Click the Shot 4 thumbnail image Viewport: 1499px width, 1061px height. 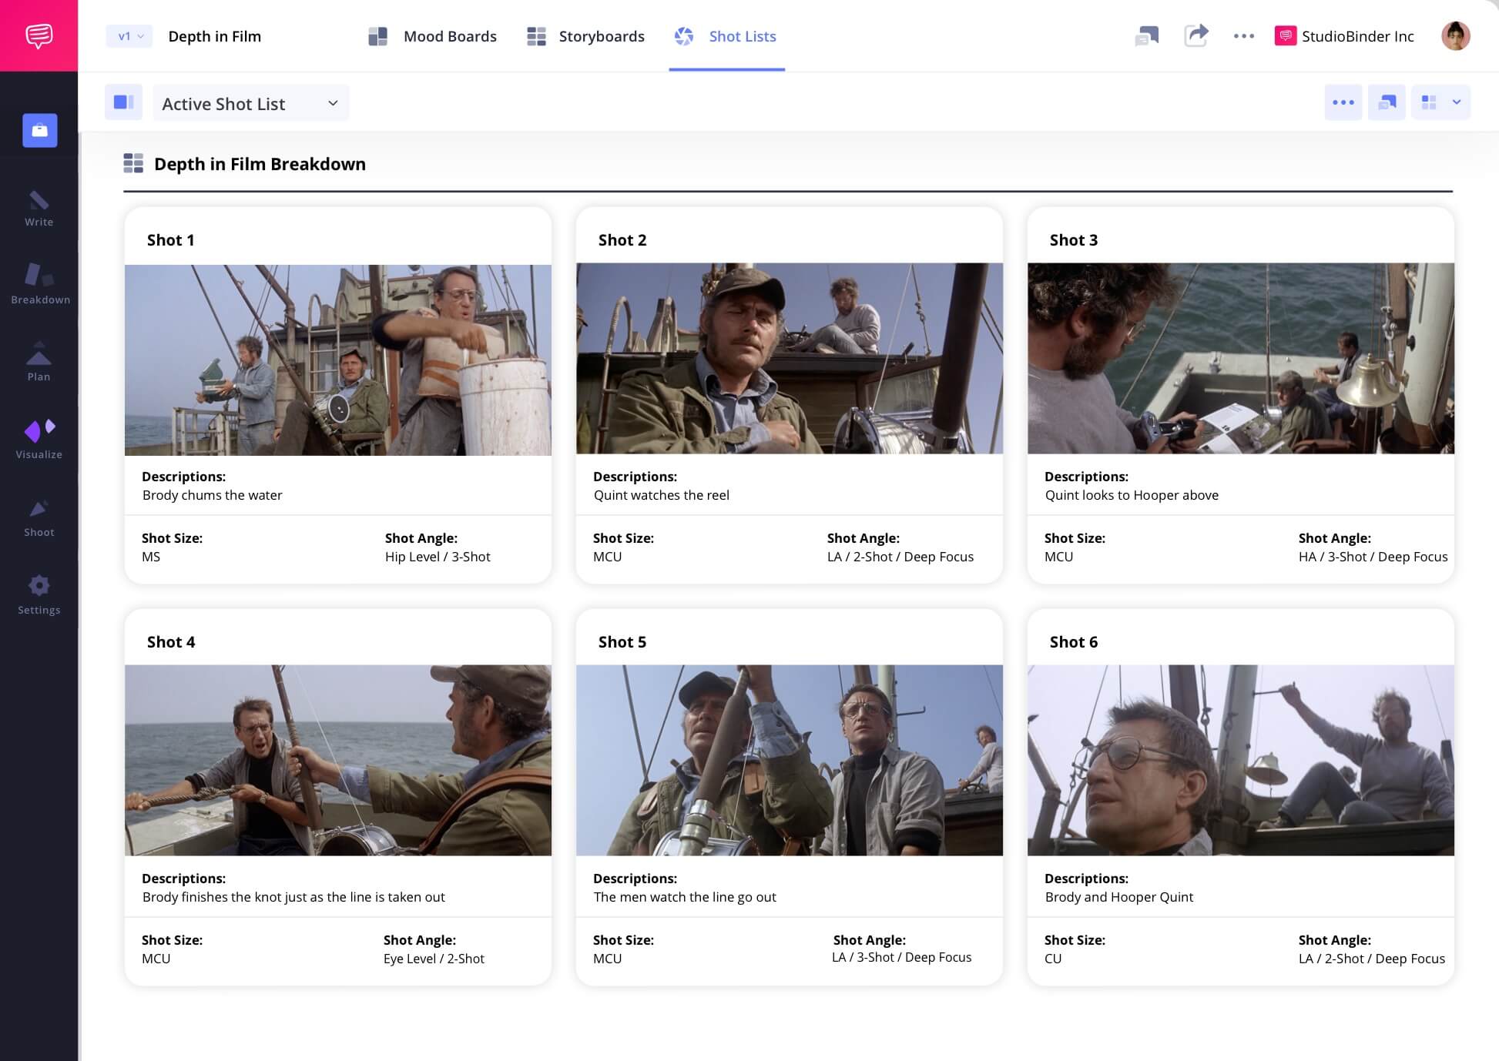click(338, 760)
